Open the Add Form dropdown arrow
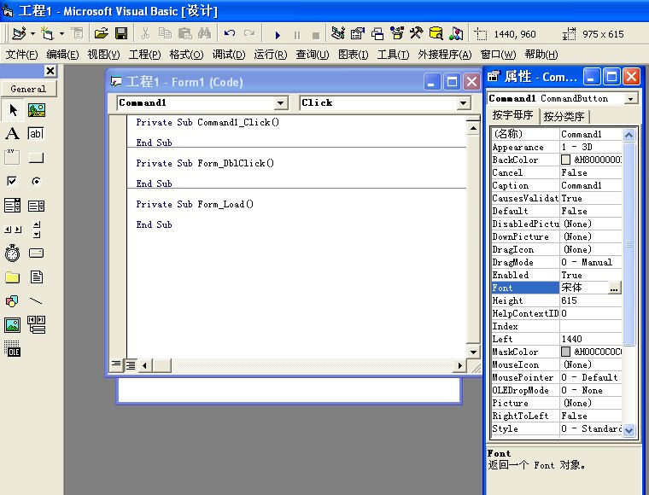This screenshot has height=495, width=649. click(x=61, y=33)
